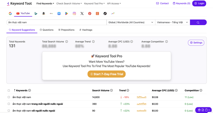The height and width of the screenshot is (113, 213).
Task: Switch to the Hashtags tab
Action: 86,30
